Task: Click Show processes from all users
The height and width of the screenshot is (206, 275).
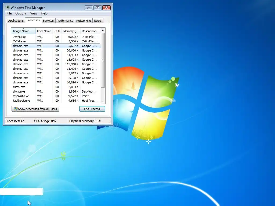Action: coord(35,109)
